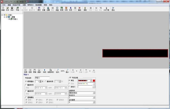
Task: Open the 自适应节目 menu
Action: [16, 5]
